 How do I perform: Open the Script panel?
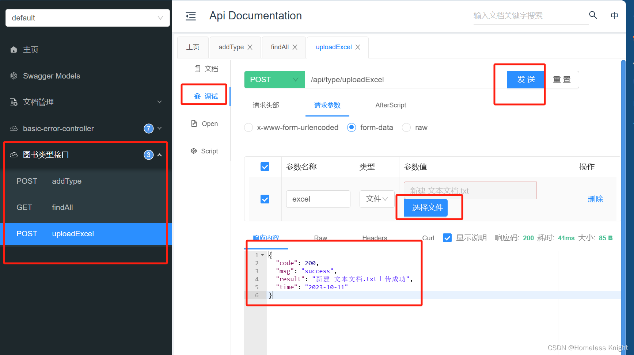205,151
